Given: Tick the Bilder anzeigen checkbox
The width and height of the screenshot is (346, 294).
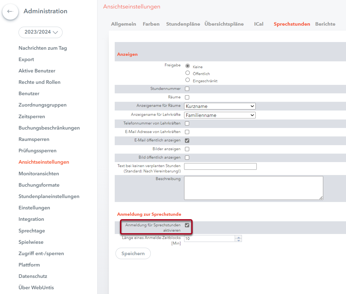Looking at the screenshot, I should pos(187,149).
